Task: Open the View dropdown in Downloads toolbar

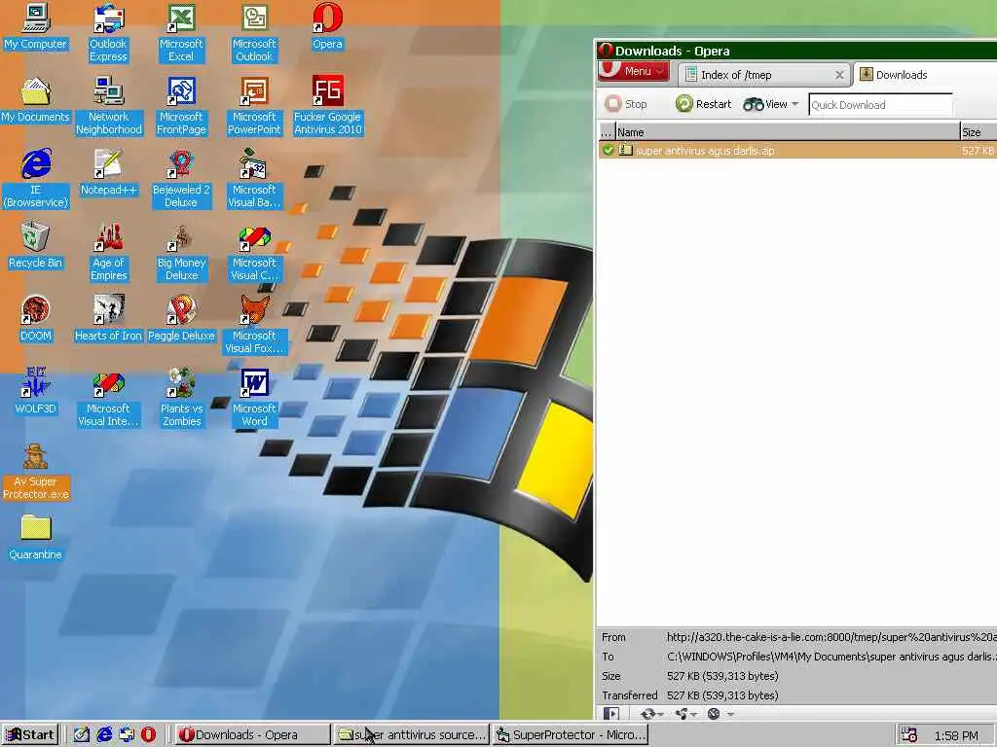Action: [x=771, y=104]
